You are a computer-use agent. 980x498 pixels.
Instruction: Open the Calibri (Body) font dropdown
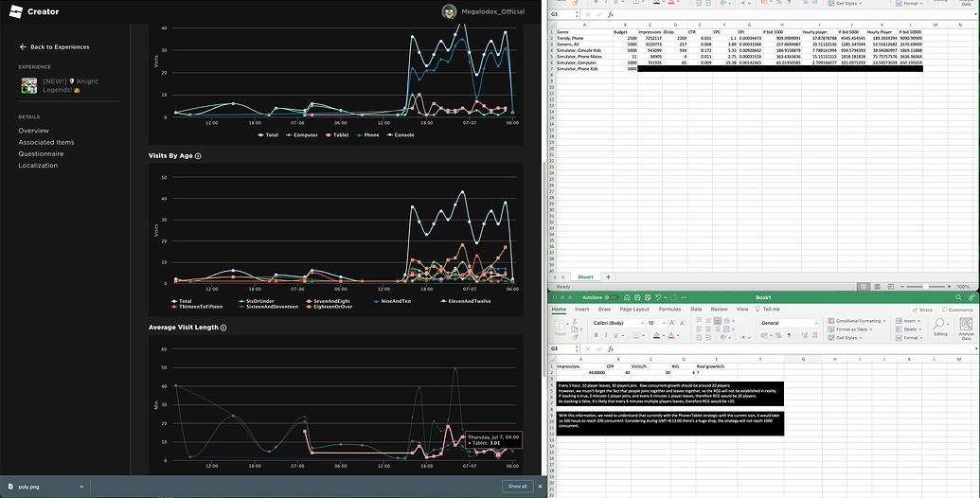pyautogui.click(x=618, y=323)
